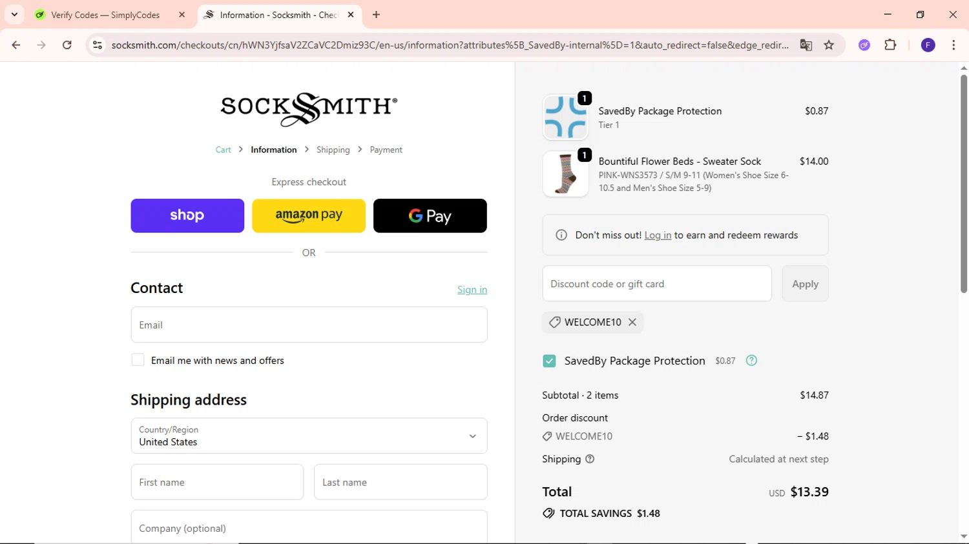Click the address bar URL

pos(450,45)
